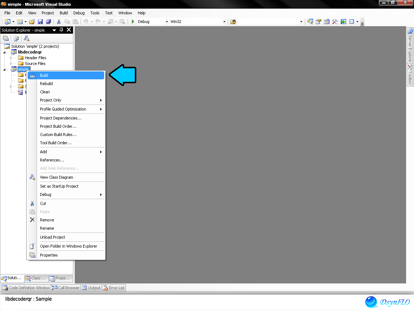This screenshot has height=310, width=414.
Task: Open the Command Window toolbar icon
Action: pos(351,22)
